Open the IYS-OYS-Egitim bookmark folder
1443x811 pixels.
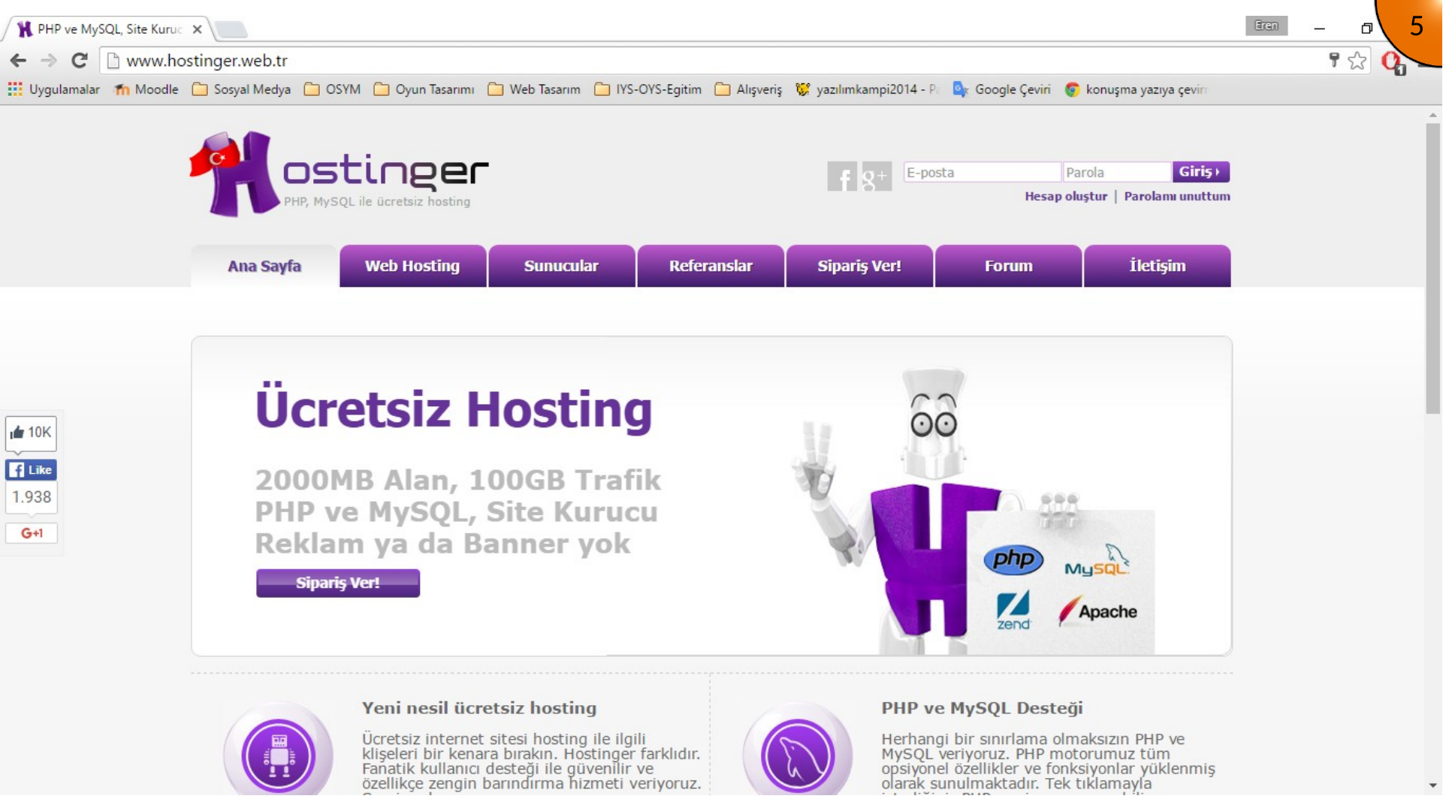click(x=648, y=89)
